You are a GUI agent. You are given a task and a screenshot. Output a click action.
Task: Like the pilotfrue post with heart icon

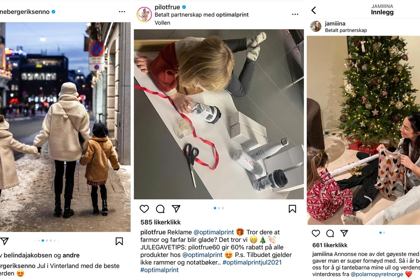tap(144, 209)
